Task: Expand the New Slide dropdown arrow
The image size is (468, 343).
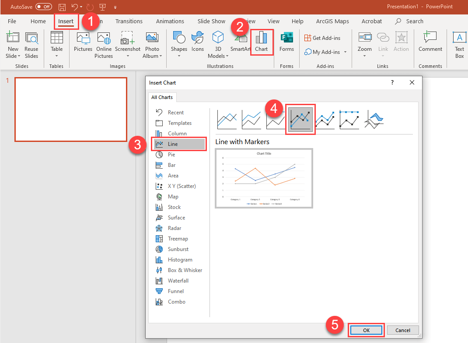Action: 19,56
